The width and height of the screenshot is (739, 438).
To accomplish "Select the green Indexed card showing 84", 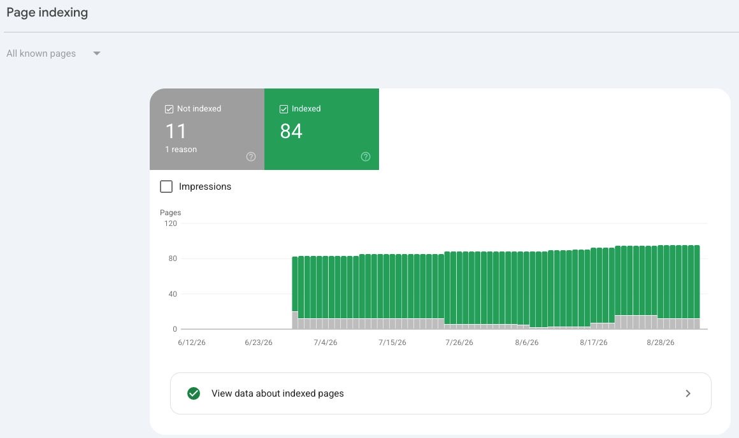I will click(x=322, y=129).
